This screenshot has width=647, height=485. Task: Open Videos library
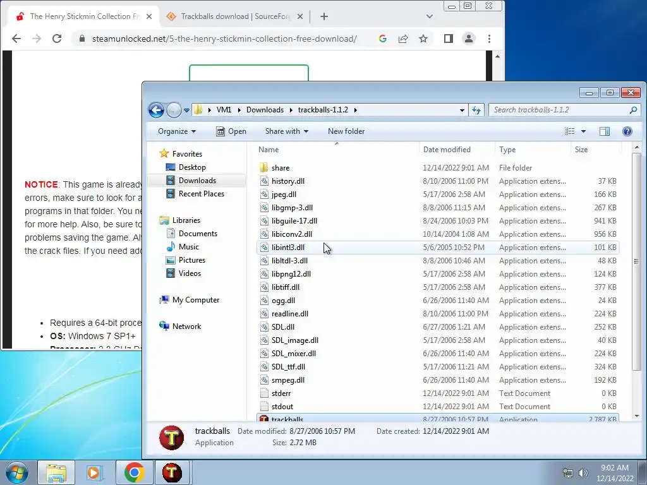click(x=190, y=273)
